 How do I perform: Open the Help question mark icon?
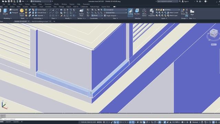206,1
